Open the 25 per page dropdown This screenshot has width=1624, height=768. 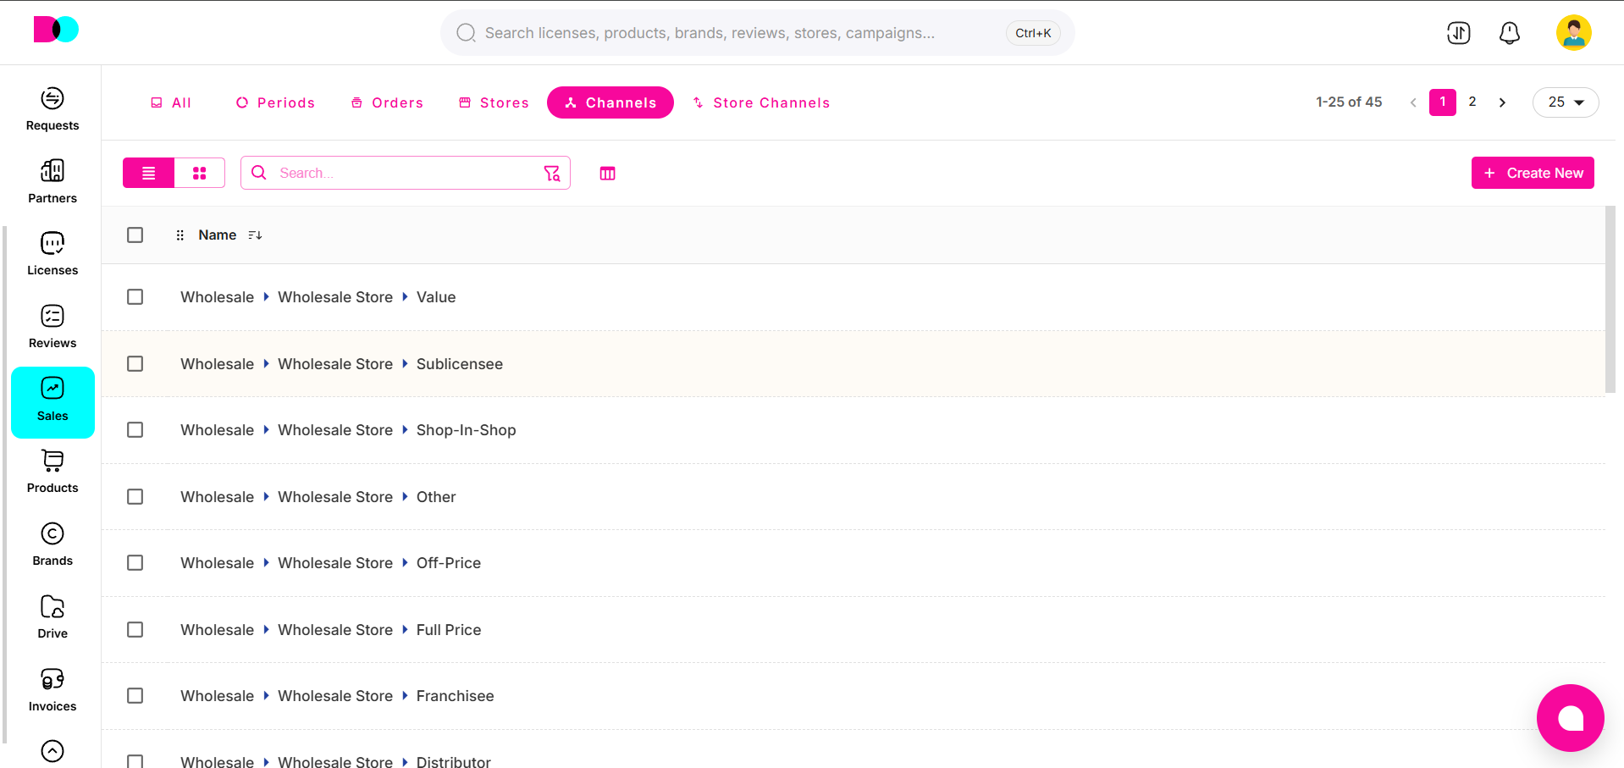tap(1566, 102)
